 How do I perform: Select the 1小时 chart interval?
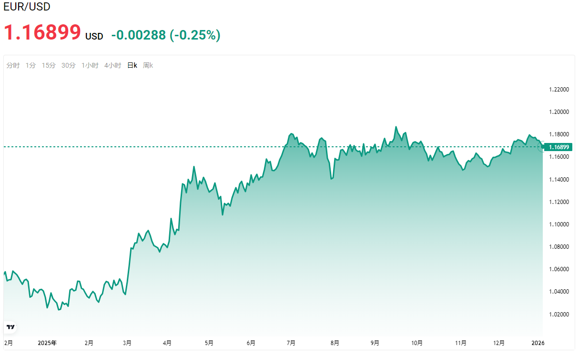(90, 66)
